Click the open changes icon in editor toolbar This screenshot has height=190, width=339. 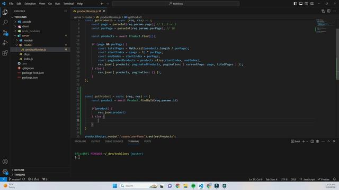point(323,11)
